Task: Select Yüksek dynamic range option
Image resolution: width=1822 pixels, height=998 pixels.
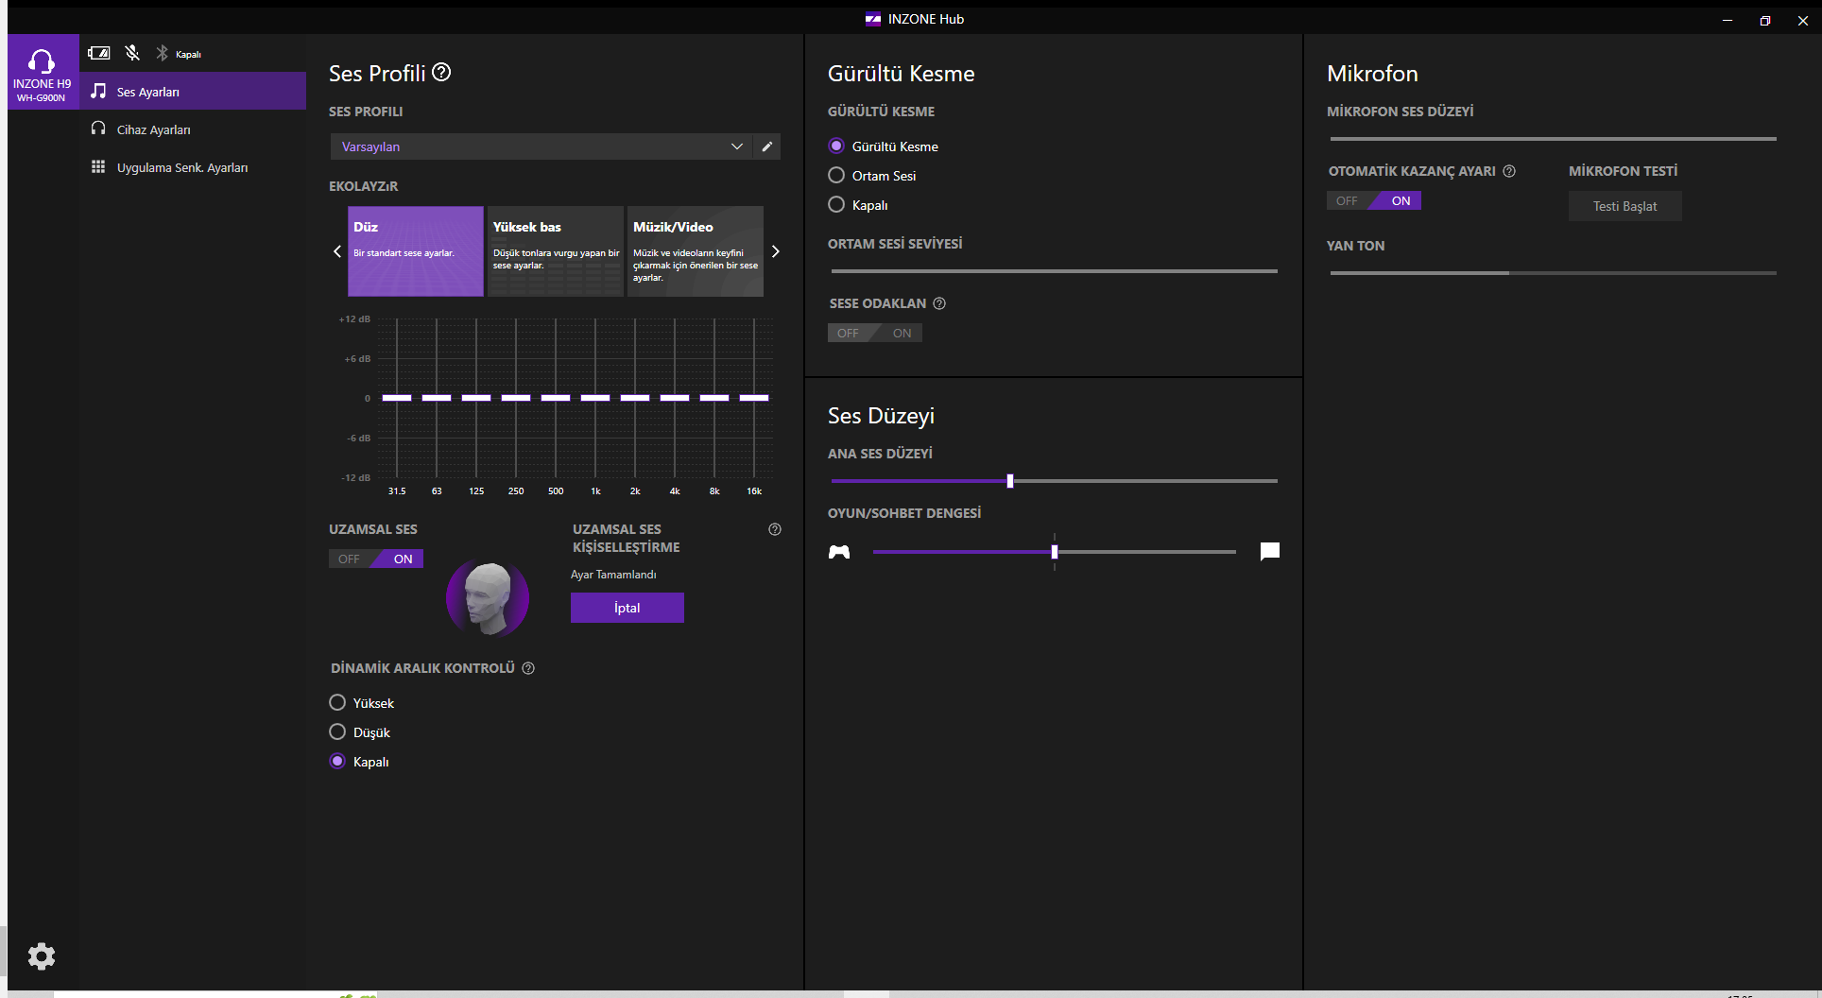Action: tap(337, 703)
